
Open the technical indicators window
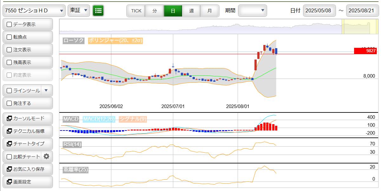pos(28,131)
